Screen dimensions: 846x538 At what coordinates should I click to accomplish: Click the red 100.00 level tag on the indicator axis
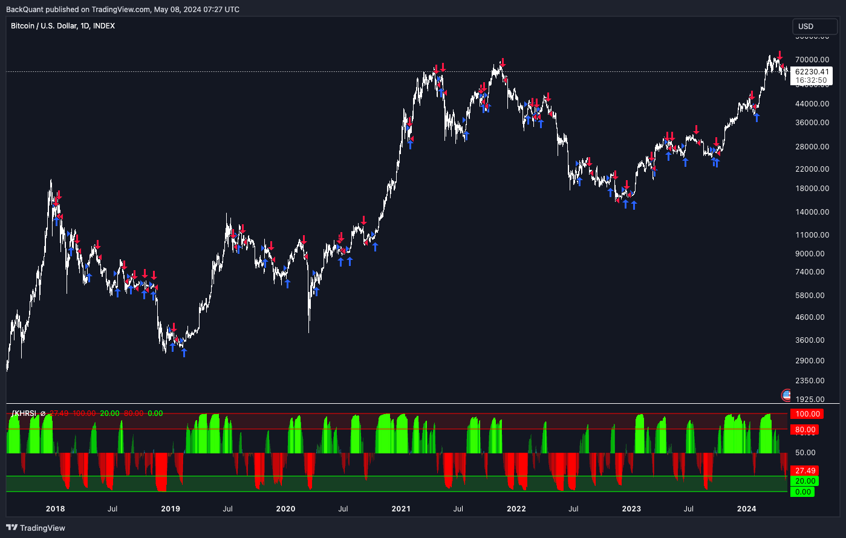click(807, 414)
